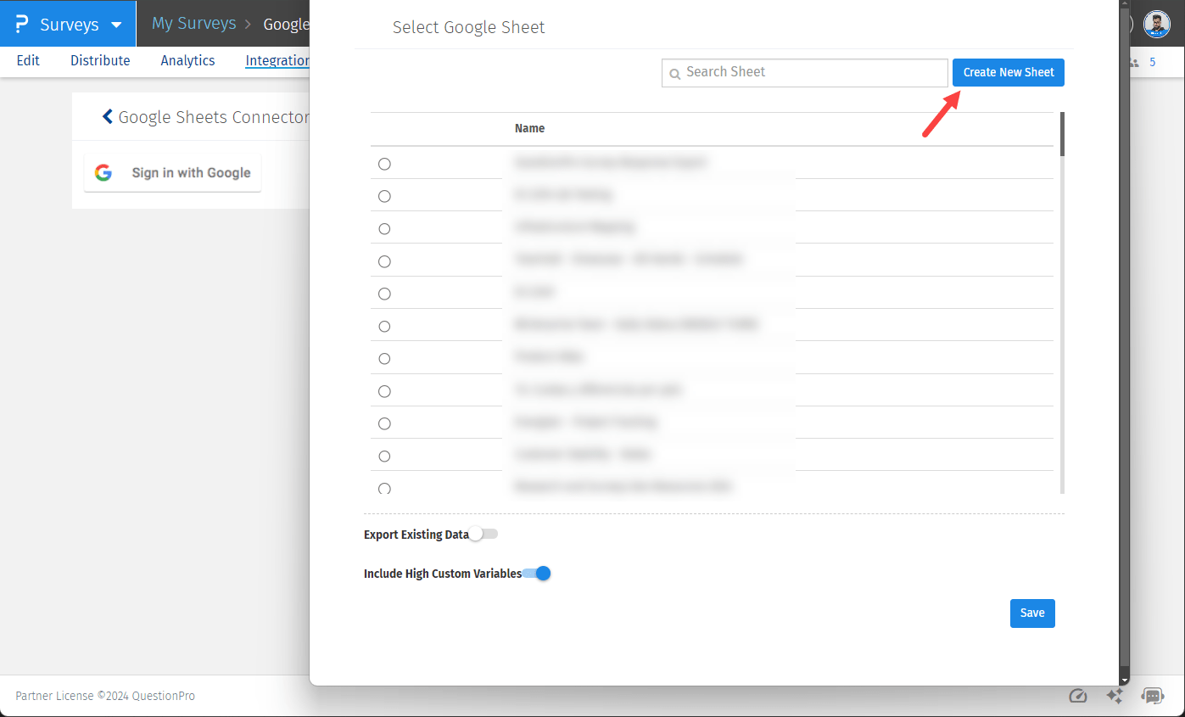Click inside the Search Sheet input field

[804, 73]
